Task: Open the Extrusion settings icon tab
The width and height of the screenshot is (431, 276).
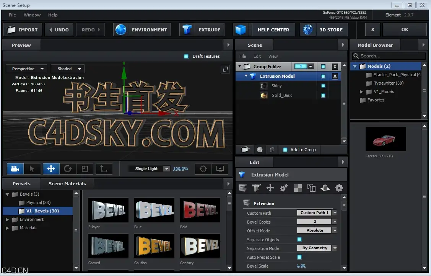Action: (x=242, y=188)
